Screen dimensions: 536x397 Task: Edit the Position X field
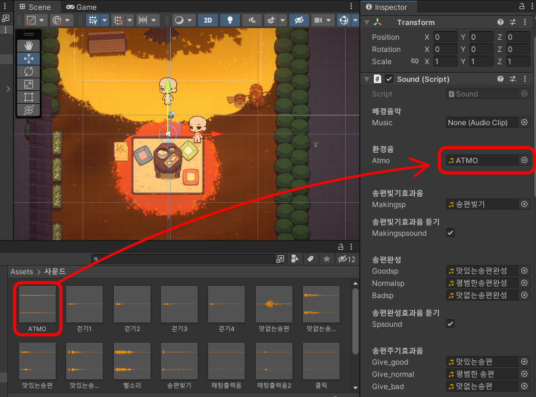[445, 37]
